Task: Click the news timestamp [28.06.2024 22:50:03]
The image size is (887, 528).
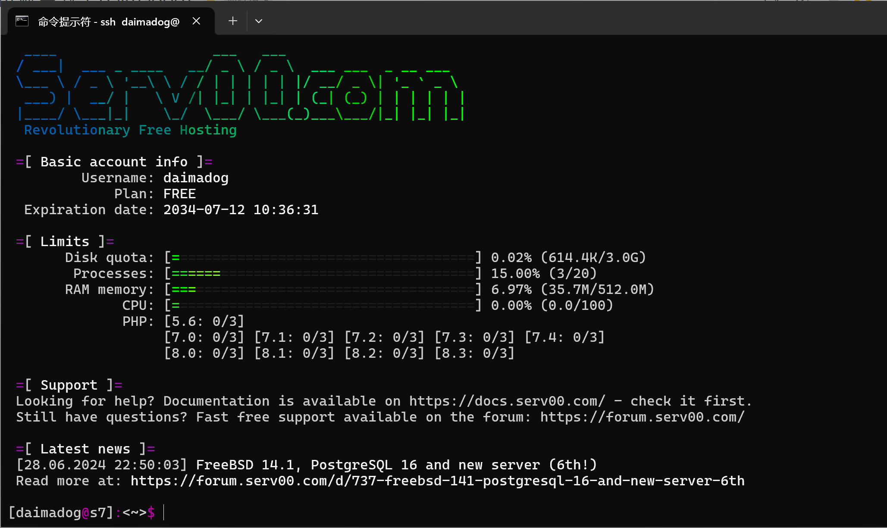Action: point(102,465)
